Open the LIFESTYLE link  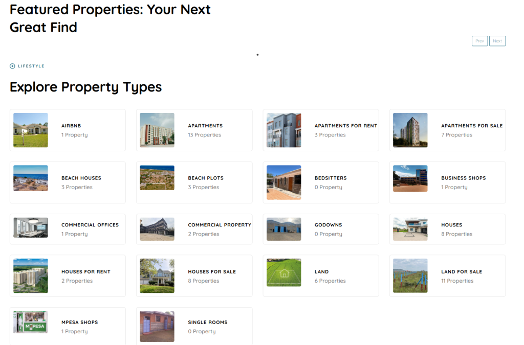tap(31, 66)
